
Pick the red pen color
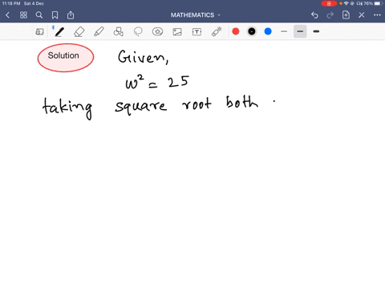(236, 31)
